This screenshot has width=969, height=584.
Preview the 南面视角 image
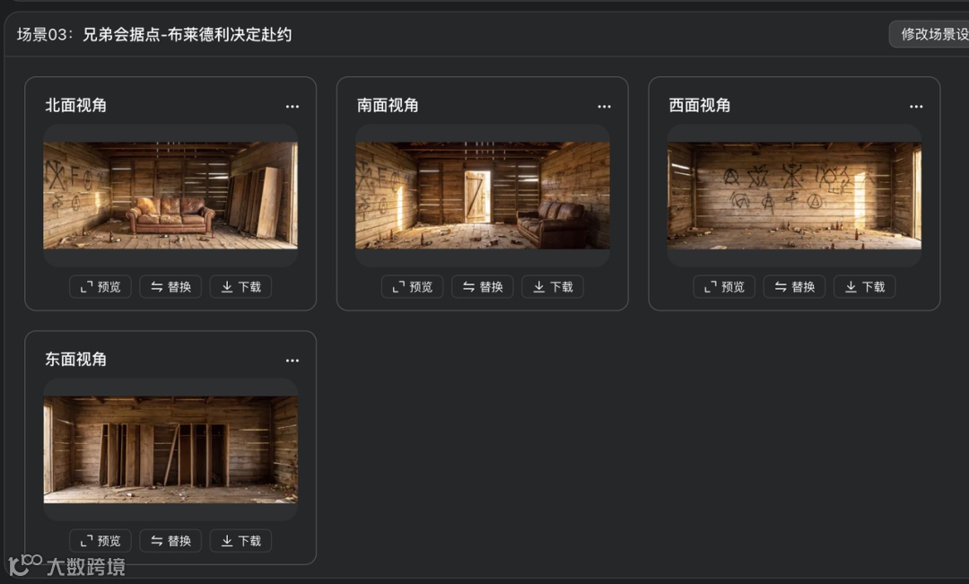click(412, 287)
